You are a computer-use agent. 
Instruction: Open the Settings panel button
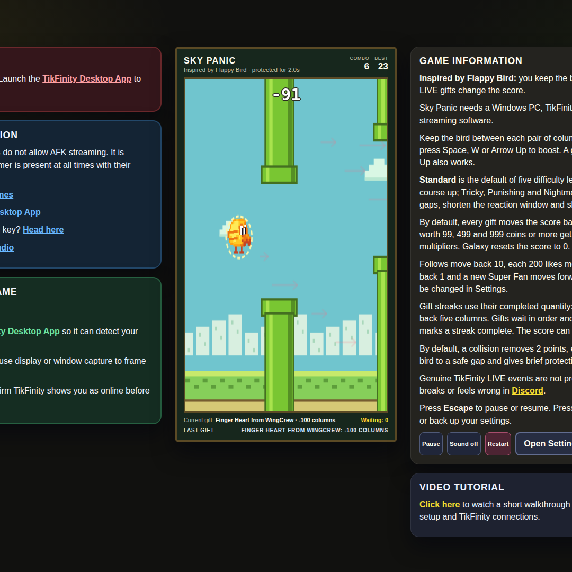[544, 444]
